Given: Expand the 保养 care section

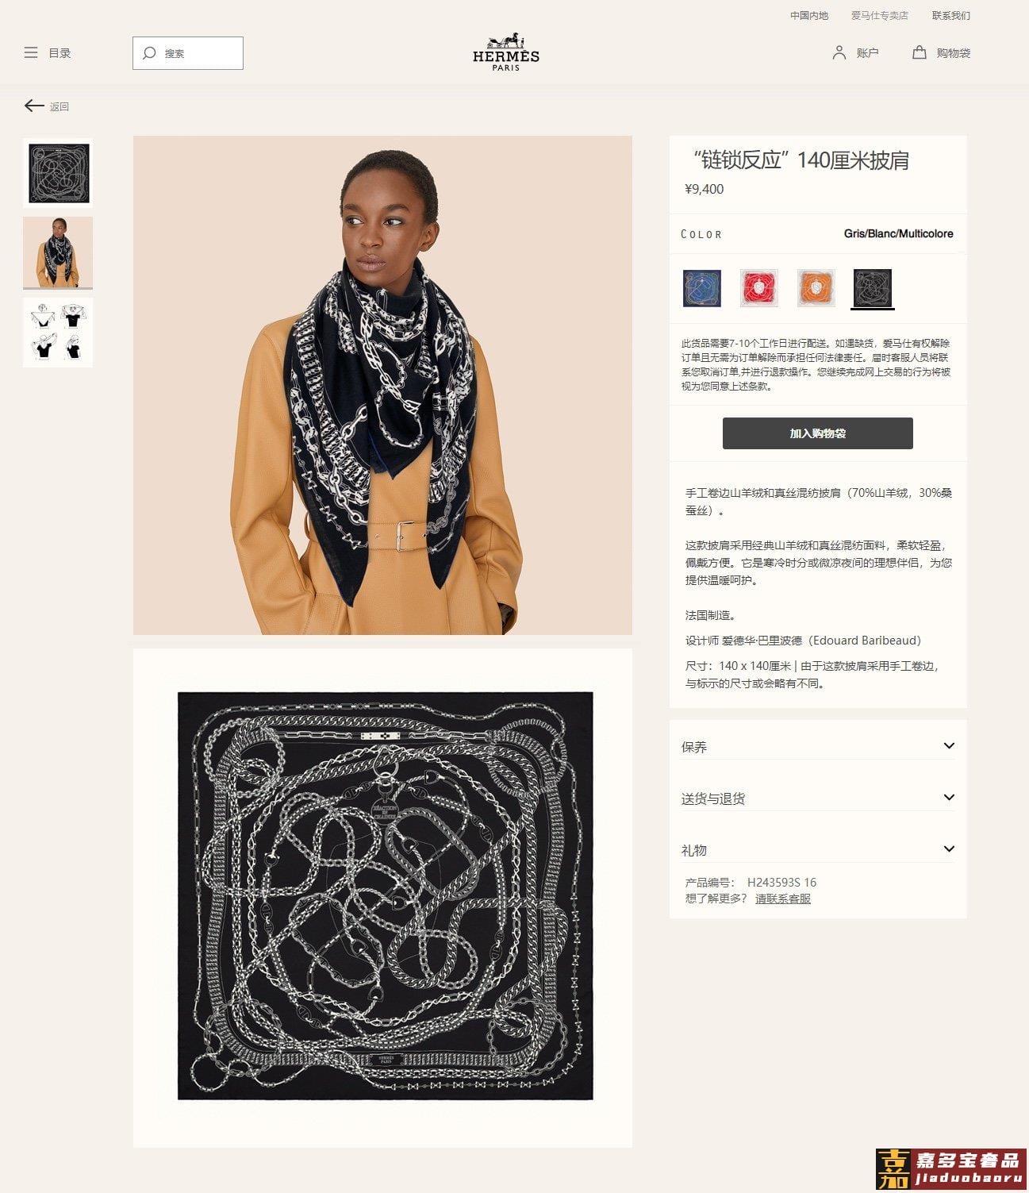Looking at the screenshot, I should coord(818,746).
